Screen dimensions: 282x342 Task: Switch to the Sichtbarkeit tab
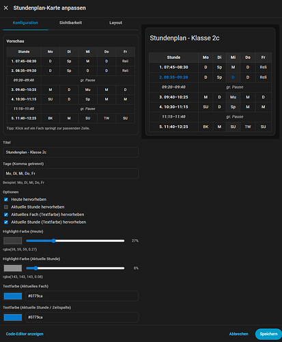point(70,23)
